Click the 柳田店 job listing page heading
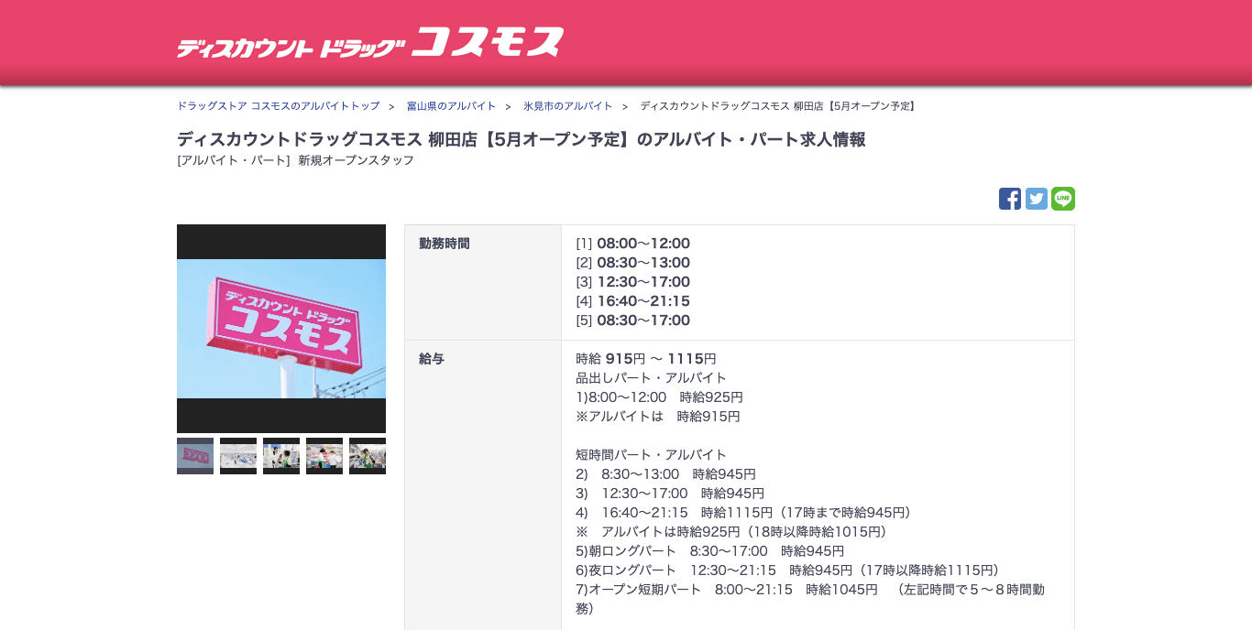1252x630 pixels. [521, 139]
